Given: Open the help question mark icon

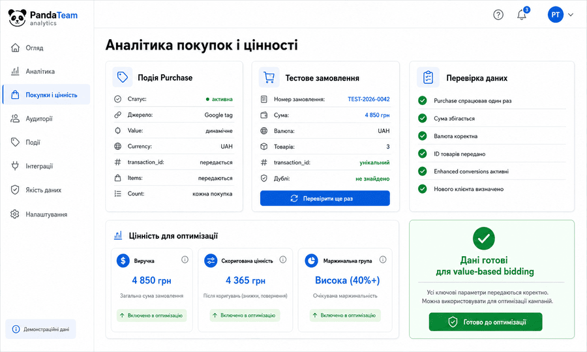Looking at the screenshot, I should tap(498, 15).
